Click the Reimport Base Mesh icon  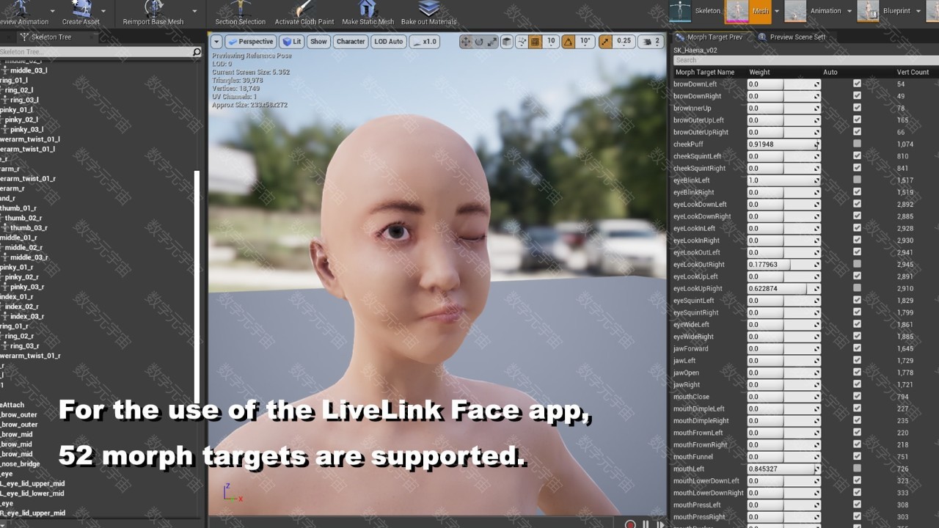[153, 8]
